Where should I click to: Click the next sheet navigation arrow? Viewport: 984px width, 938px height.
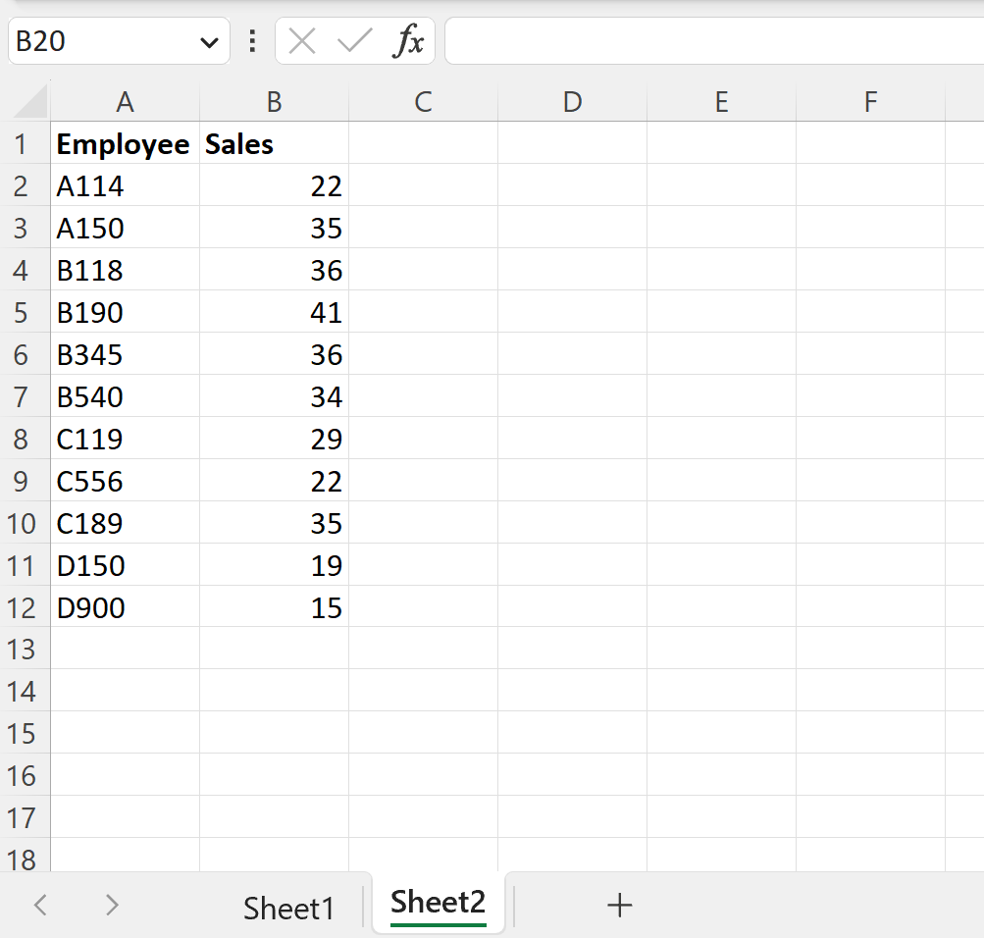pyautogui.click(x=112, y=905)
